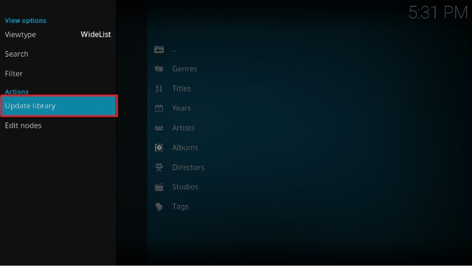Click the 5:31 PM clock
Image resolution: width=472 pixels, height=267 pixels.
pyautogui.click(x=438, y=13)
